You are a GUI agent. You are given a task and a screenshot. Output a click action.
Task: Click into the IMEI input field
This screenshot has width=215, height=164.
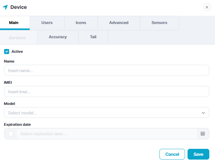(106, 92)
